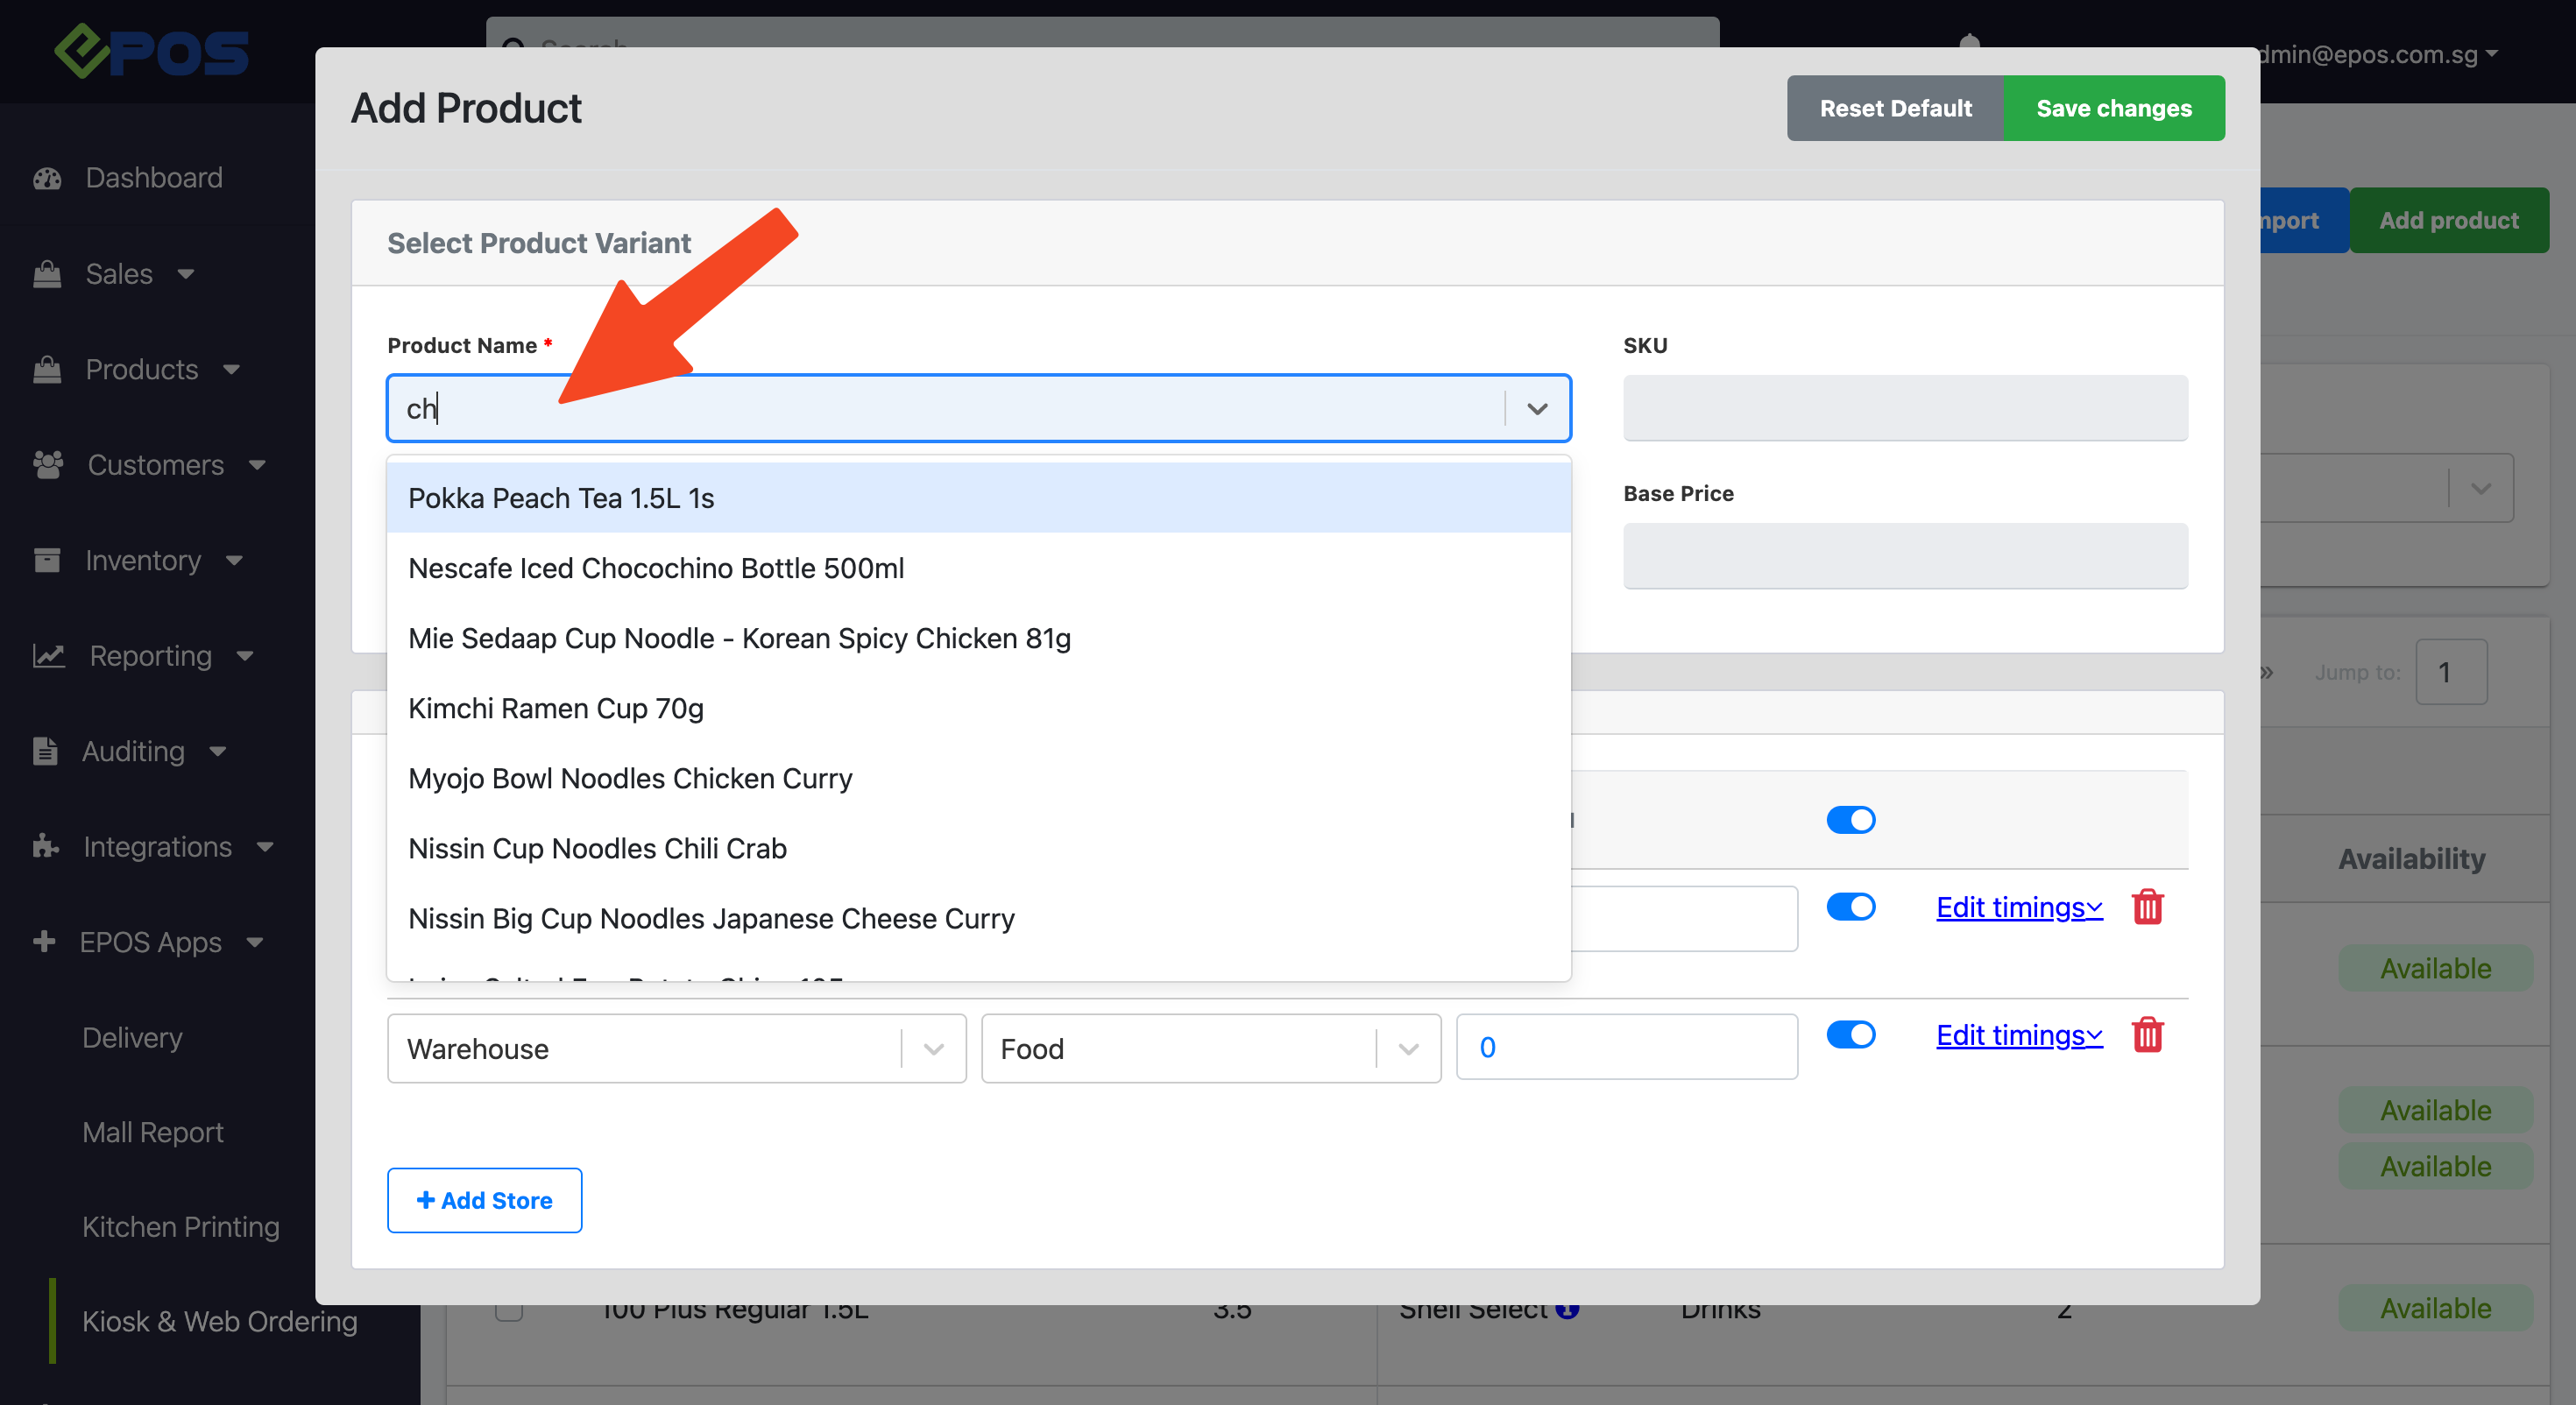2576x1405 pixels.
Task: Open Dashboard gauge icon in sidebar
Action: coord(47,178)
